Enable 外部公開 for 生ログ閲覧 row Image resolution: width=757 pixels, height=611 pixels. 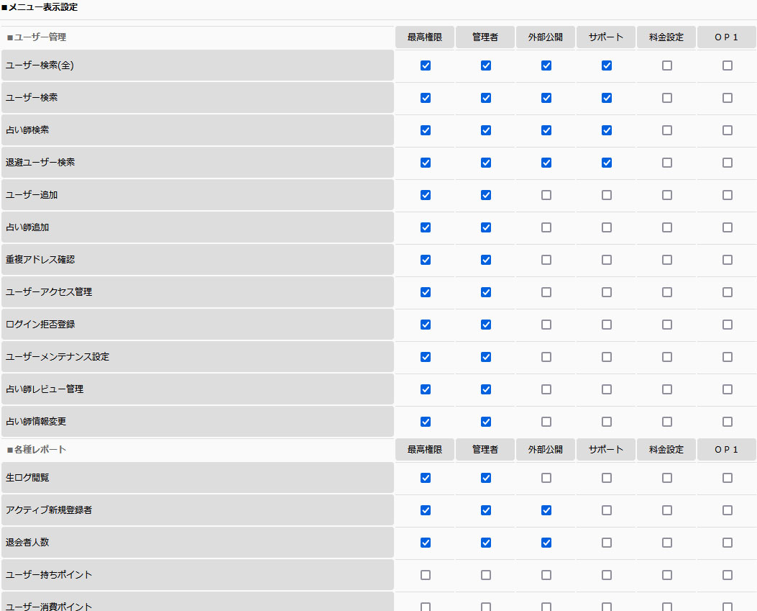pos(546,478)
